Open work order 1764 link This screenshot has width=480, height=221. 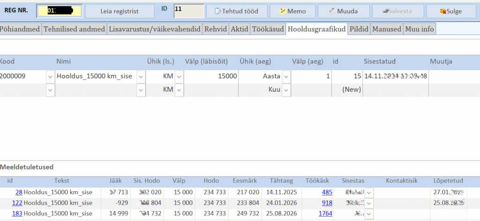pos(324,214)
